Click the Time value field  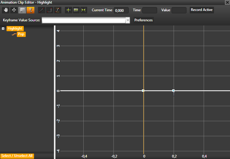tap(150, 10)
